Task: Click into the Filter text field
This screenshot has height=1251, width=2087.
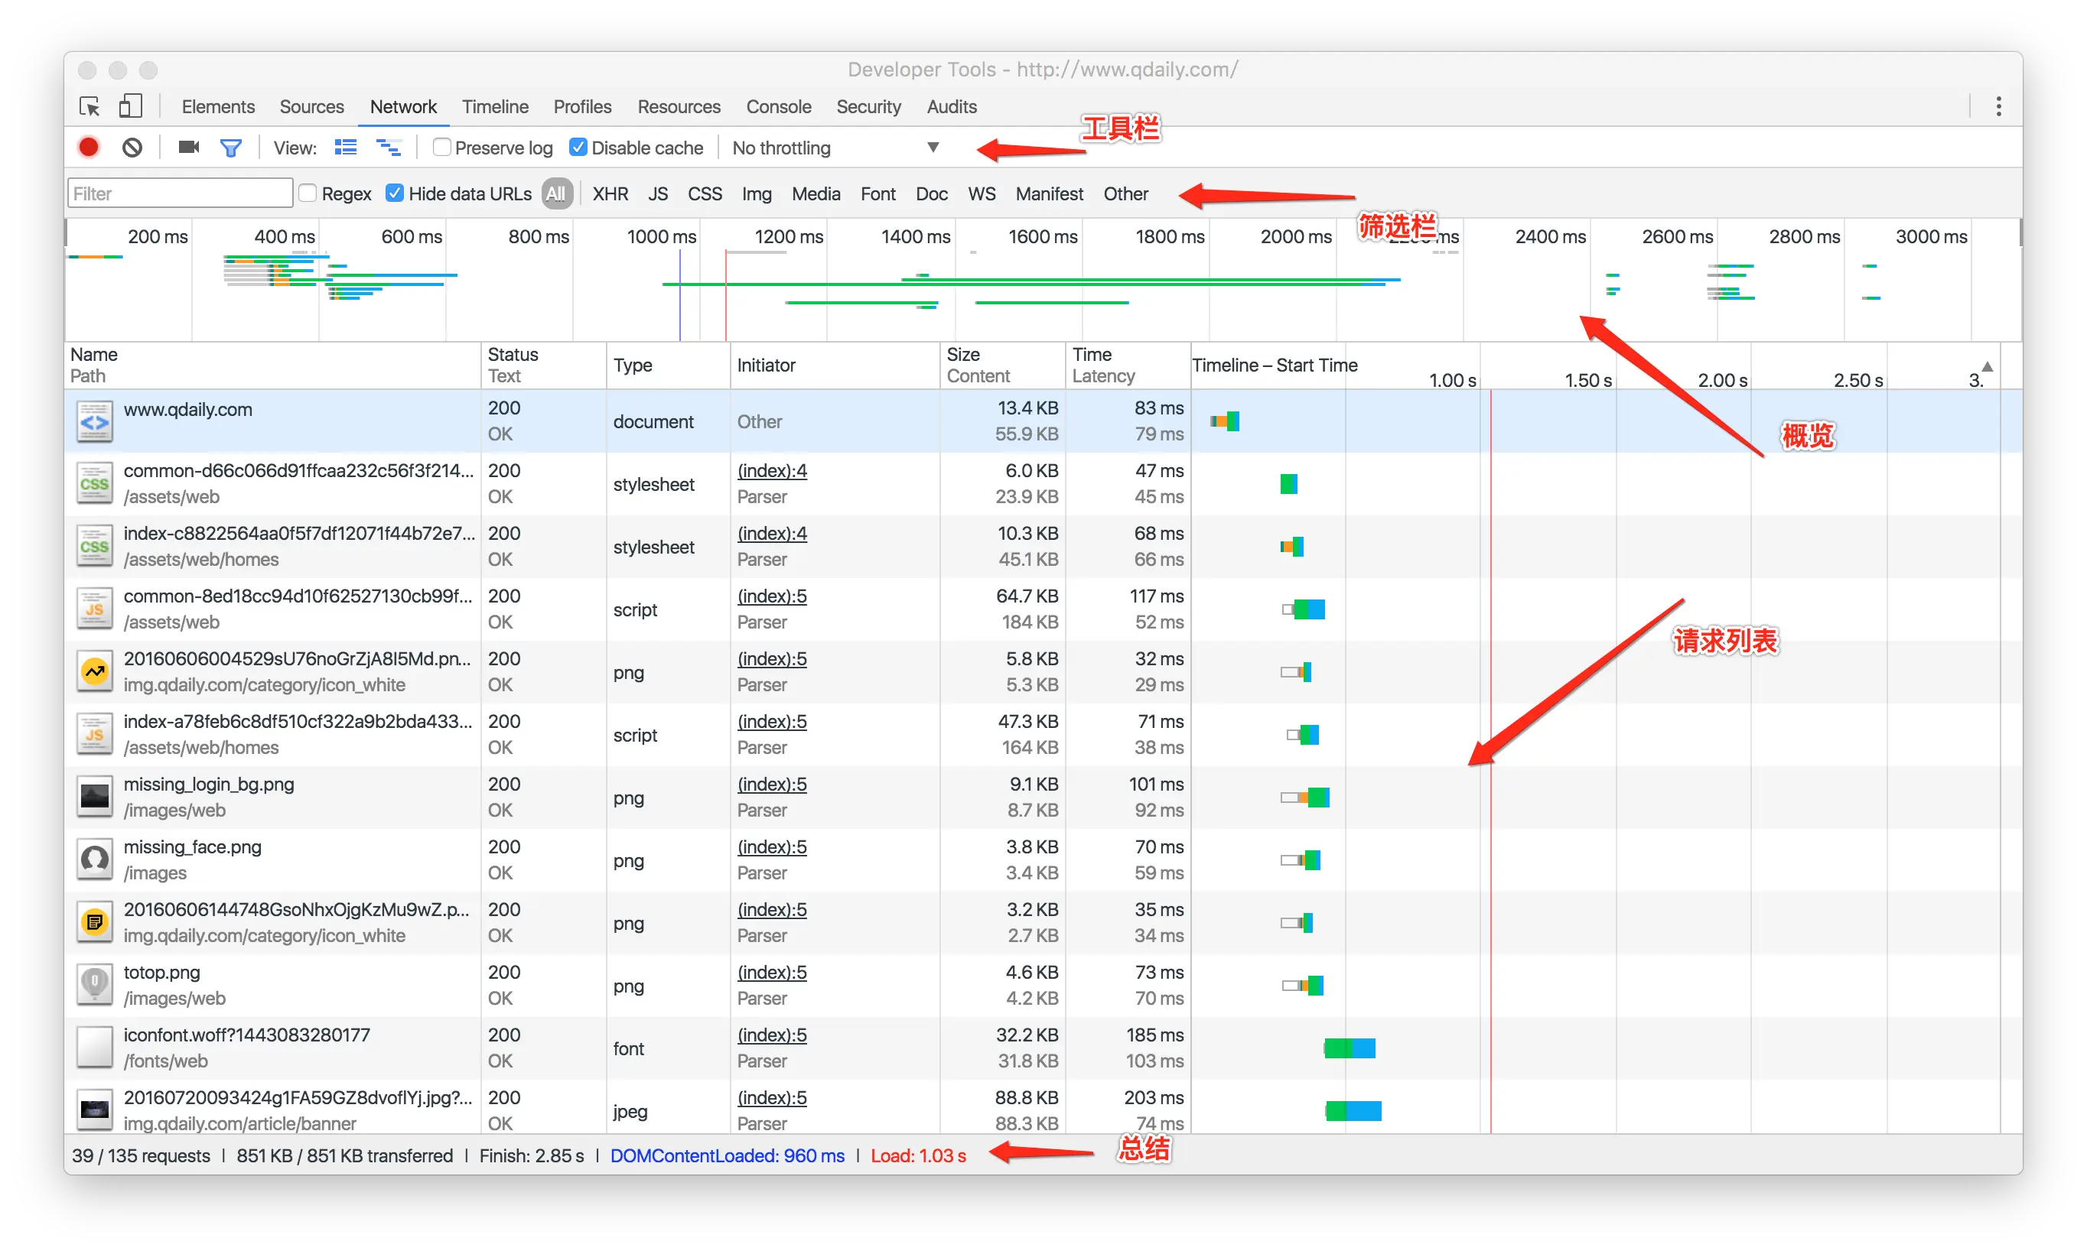Action: coord(180,194)
